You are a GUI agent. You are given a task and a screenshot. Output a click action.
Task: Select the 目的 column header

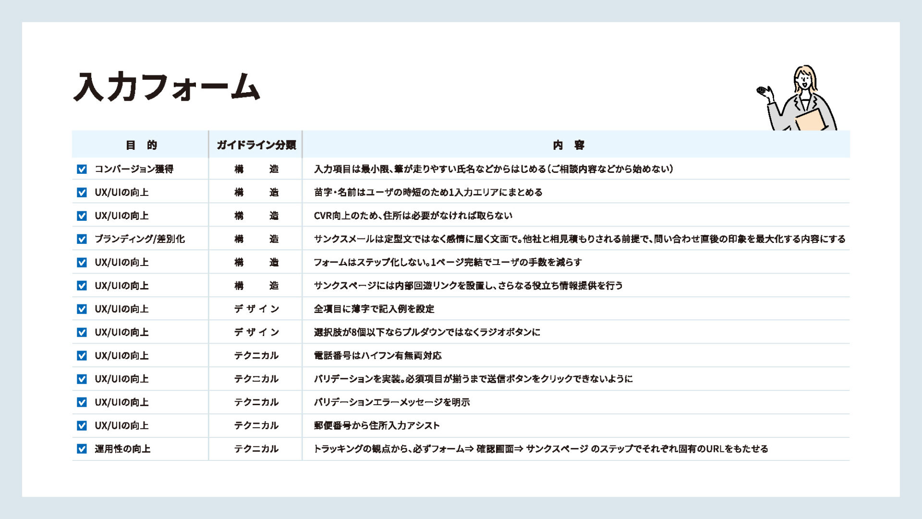click(x=141, y=145)
